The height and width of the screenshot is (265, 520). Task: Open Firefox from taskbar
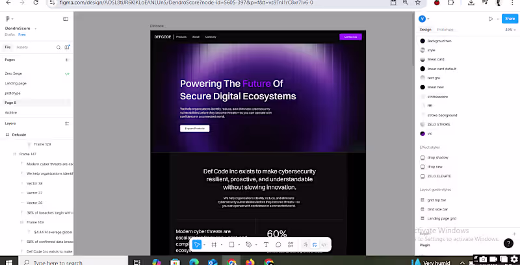click(x=250, y=262)
